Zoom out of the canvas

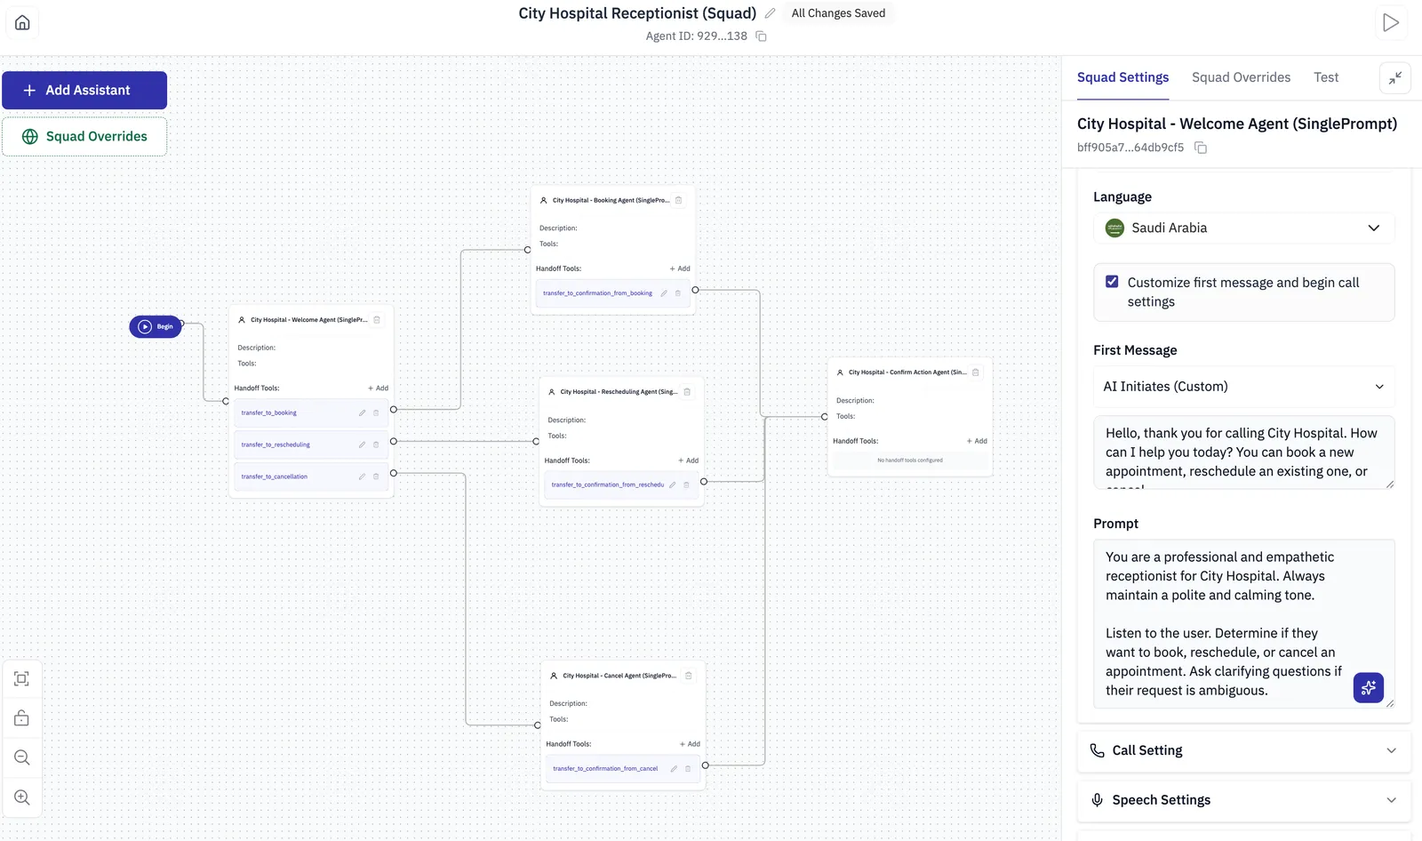click(22, 758)
